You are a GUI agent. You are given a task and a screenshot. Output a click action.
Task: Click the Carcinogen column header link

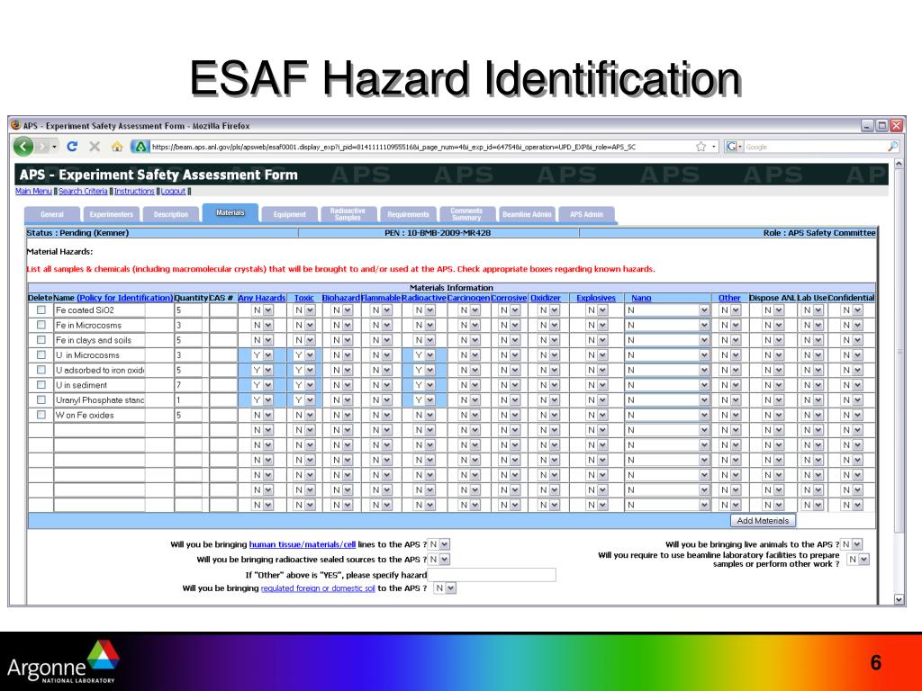468,298
